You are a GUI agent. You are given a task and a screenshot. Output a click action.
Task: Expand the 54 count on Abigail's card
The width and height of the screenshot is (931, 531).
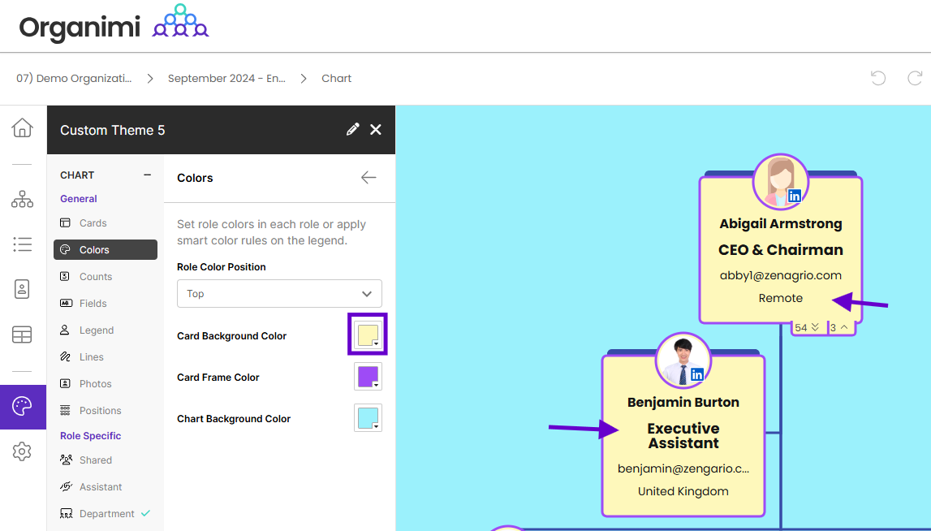point(808,327)
